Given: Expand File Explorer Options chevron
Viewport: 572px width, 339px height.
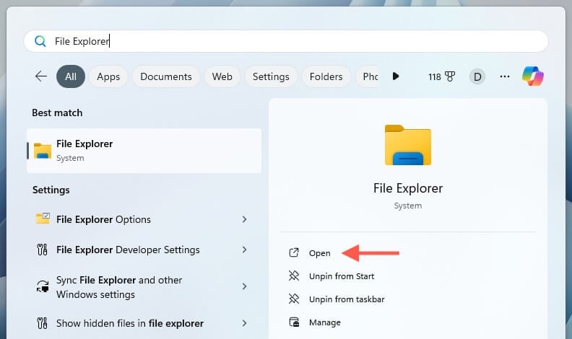Looking at the screenshot, I should (x=244, y=219).
